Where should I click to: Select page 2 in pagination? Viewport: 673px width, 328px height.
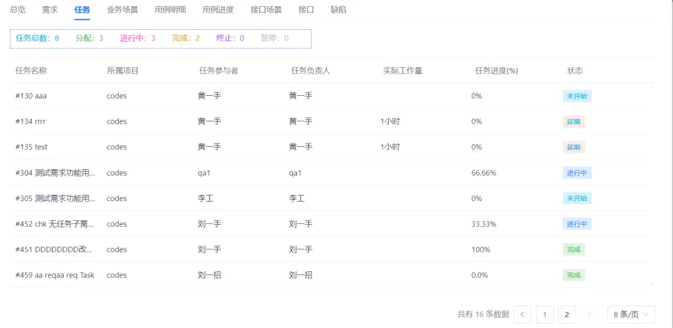[x=566, y=314]
